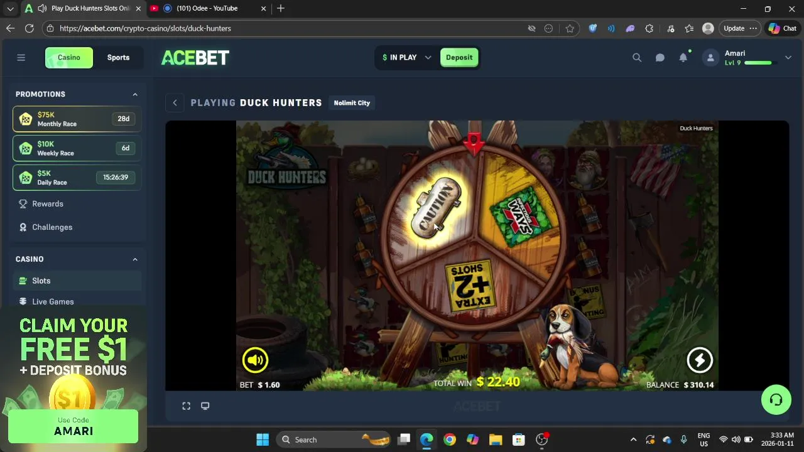Viewport: 804px width, 452px height.
Task: Click the Rewards trophy icon
Action: point(23,204)
